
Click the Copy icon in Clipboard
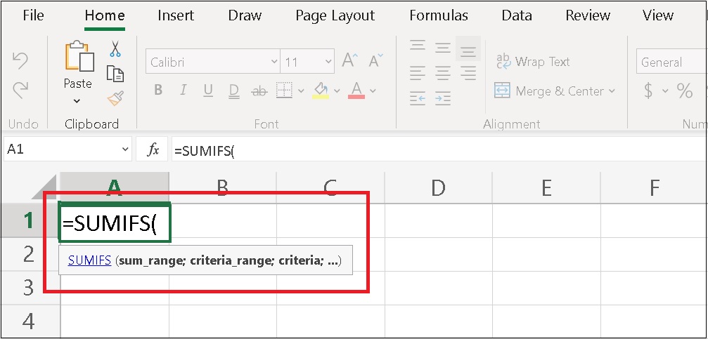click(115, 74)
